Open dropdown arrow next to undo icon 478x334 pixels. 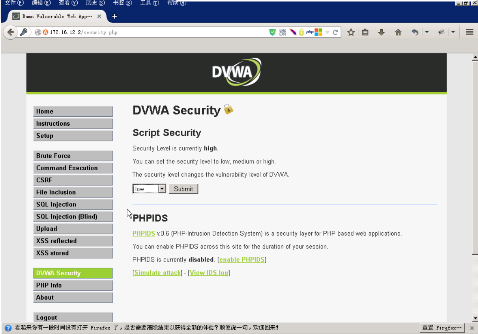[x=427, y=32]
